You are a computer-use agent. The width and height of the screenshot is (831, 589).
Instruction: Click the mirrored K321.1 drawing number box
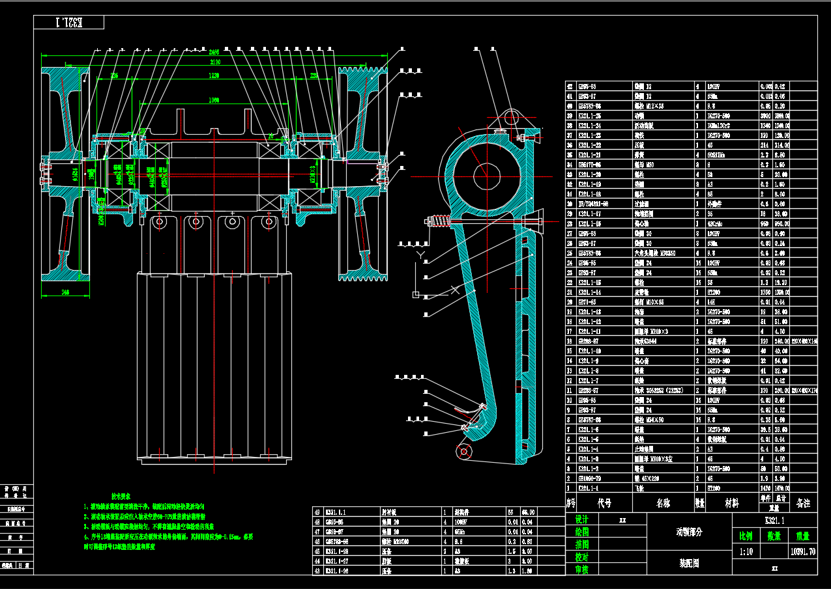click(69, 23)
